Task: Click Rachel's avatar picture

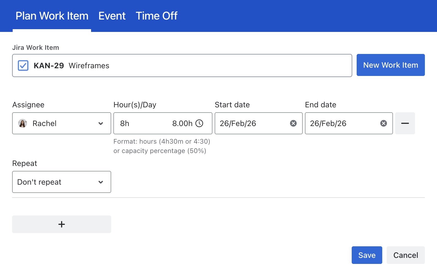Action: point(23,123)
